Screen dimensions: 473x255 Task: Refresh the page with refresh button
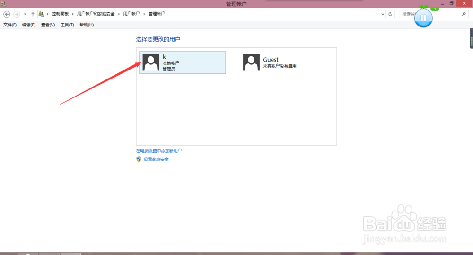[390, 14]
